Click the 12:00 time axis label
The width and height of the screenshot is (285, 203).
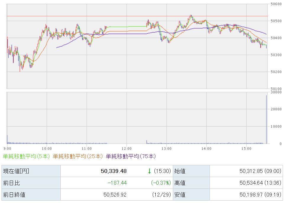coord(126,148)
